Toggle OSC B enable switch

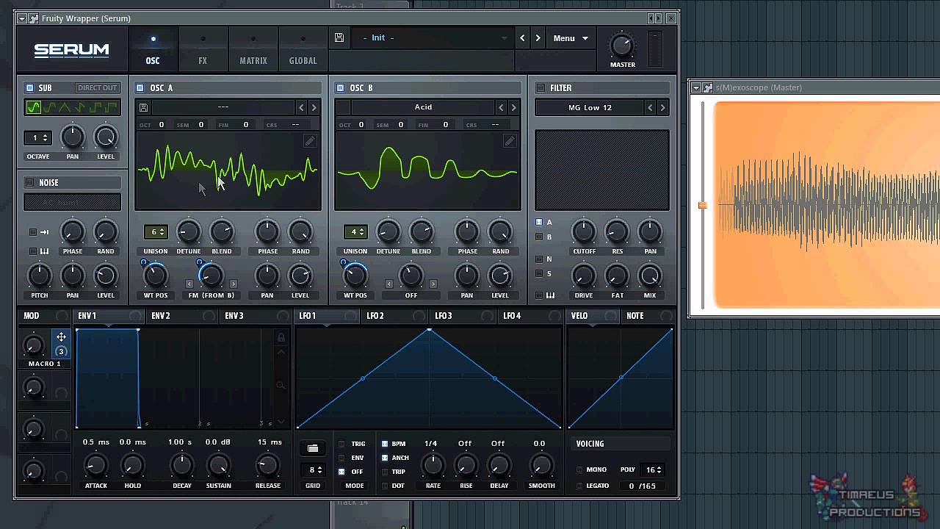(x=340, y=87)
